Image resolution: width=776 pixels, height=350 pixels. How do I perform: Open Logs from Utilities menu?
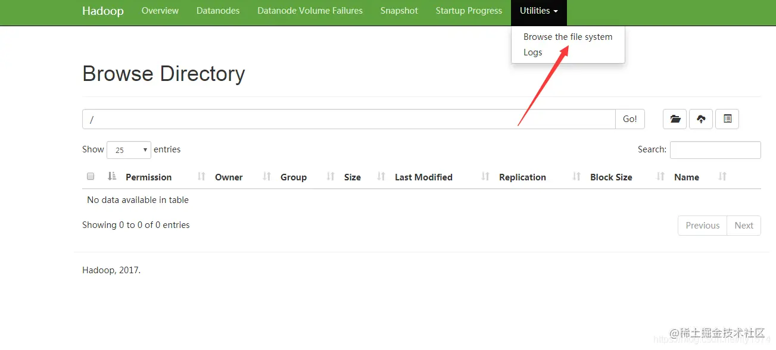point(532,52)
